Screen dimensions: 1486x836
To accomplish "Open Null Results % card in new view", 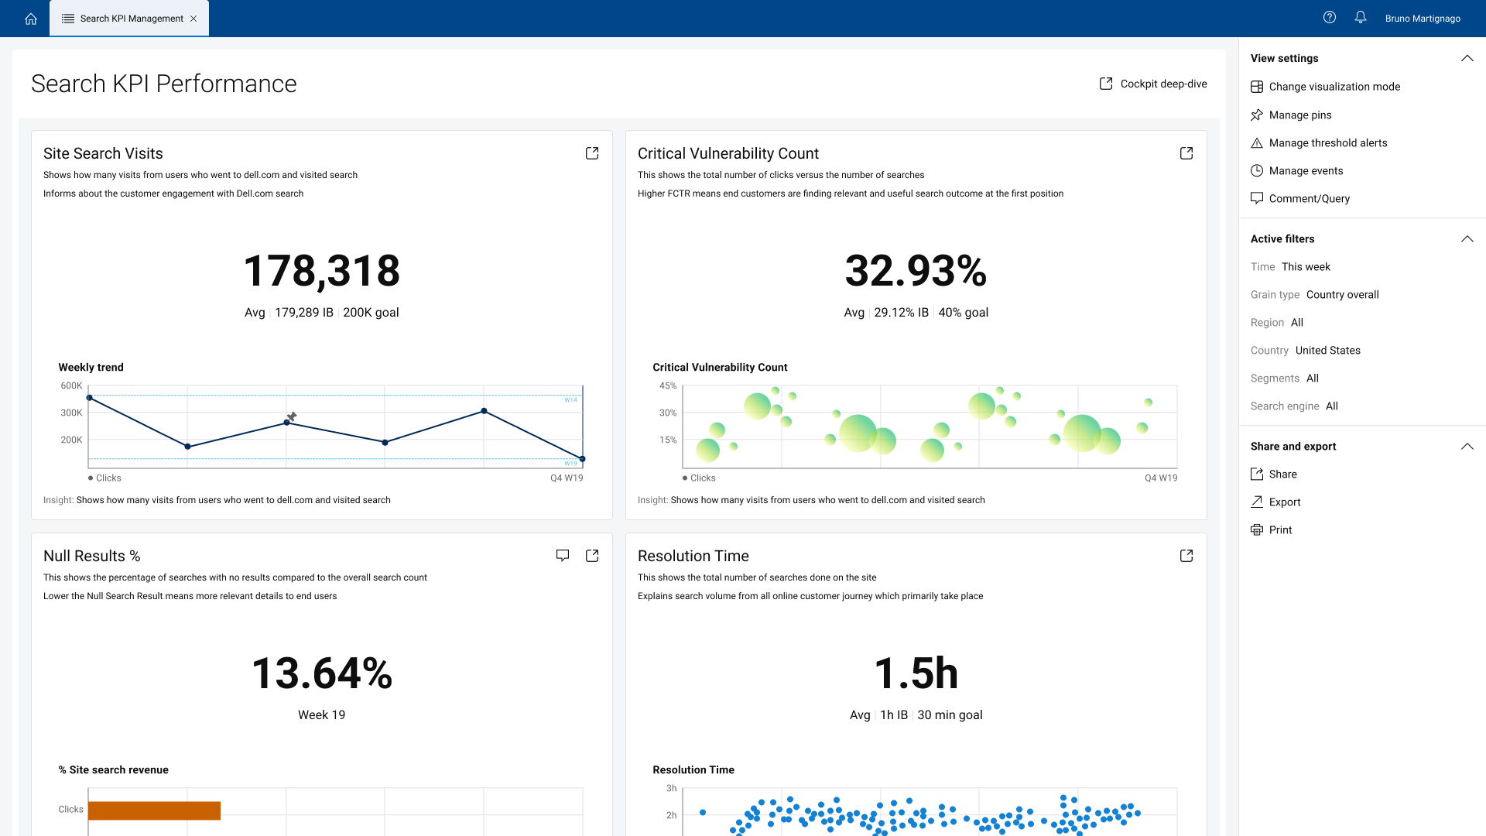I will [x=592, y=556].
